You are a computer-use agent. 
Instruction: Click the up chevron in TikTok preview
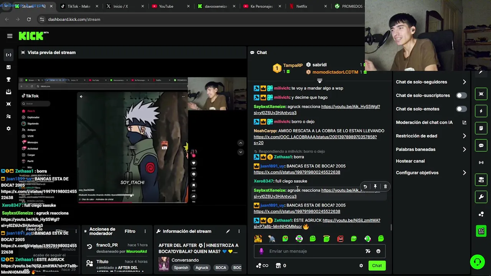click(241, 143)
